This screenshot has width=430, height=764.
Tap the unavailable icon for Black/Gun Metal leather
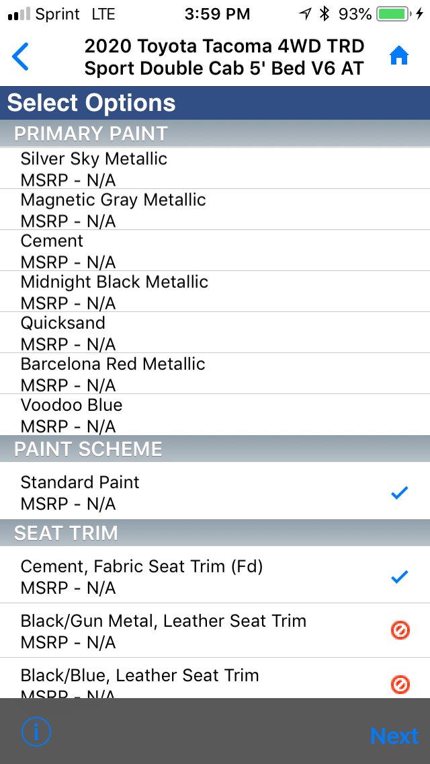[400, 630]
